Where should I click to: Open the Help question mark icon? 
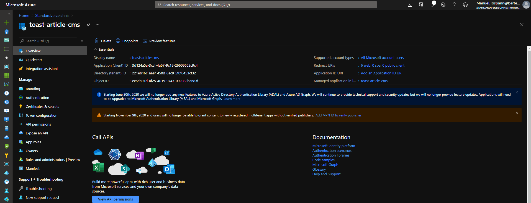pyautogui.click(x=454, y=5)
